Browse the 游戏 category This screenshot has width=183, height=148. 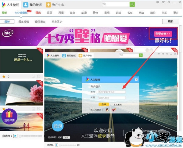pyautogui.click(x=118, y=13)
